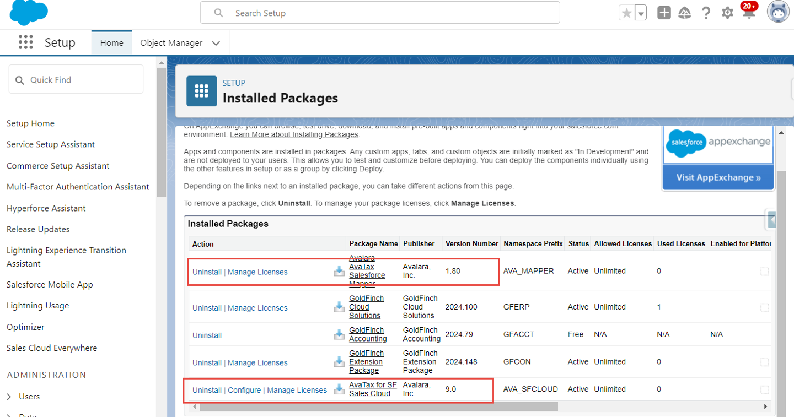
Task: Open Commerce Setup Assistant
Action: coord(58,166)
